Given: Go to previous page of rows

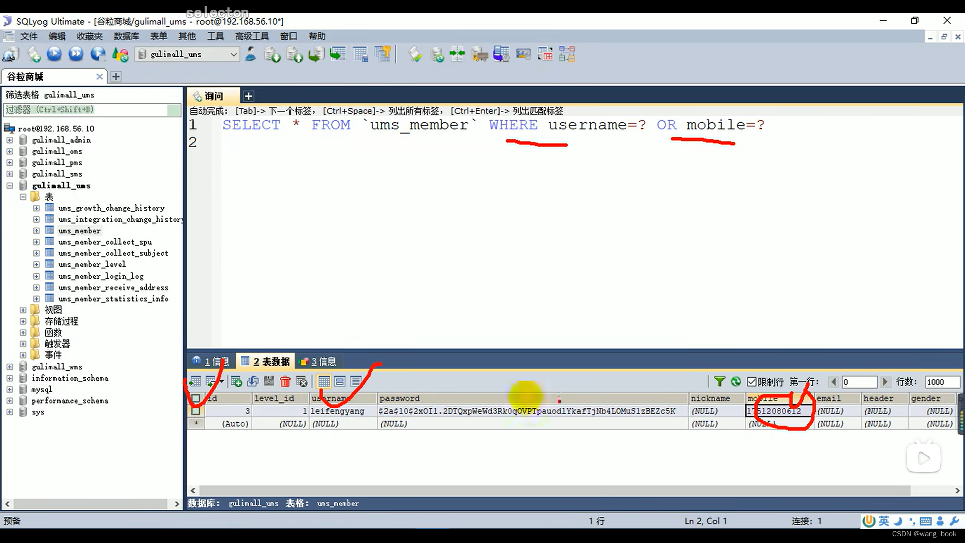Looking at the screenshot, I should [x=834, y=382].
